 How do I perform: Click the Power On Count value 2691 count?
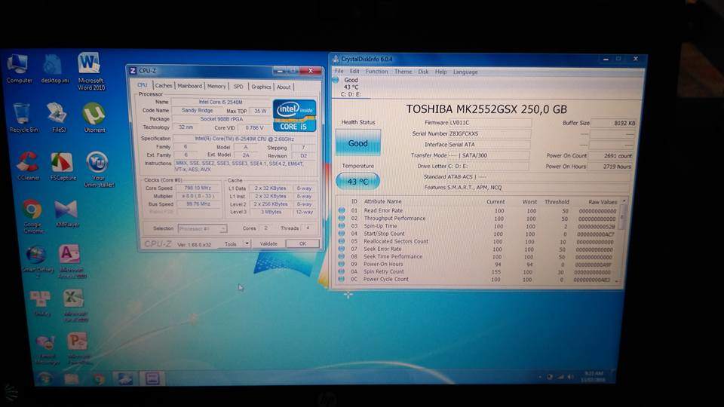coord(612,156)
